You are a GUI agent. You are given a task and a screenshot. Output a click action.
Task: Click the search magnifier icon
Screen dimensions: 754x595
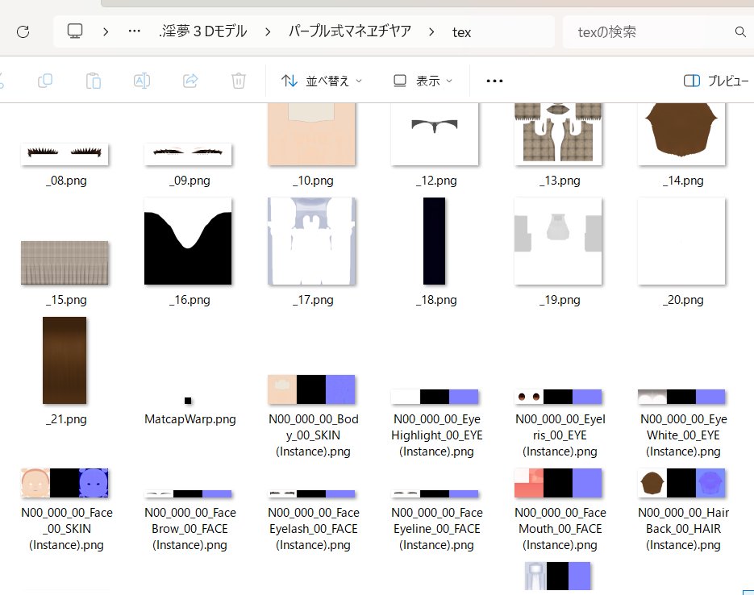740,31
